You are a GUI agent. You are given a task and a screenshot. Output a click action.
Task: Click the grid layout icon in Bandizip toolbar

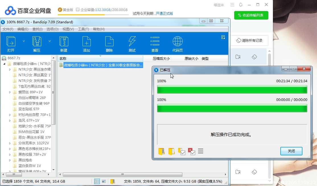(223, 37)
